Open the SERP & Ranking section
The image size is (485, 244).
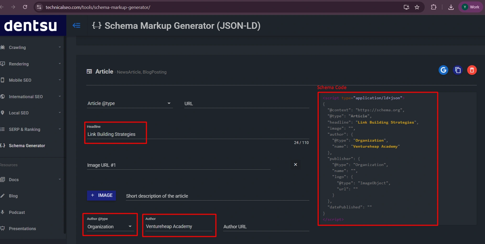(24, 129)
